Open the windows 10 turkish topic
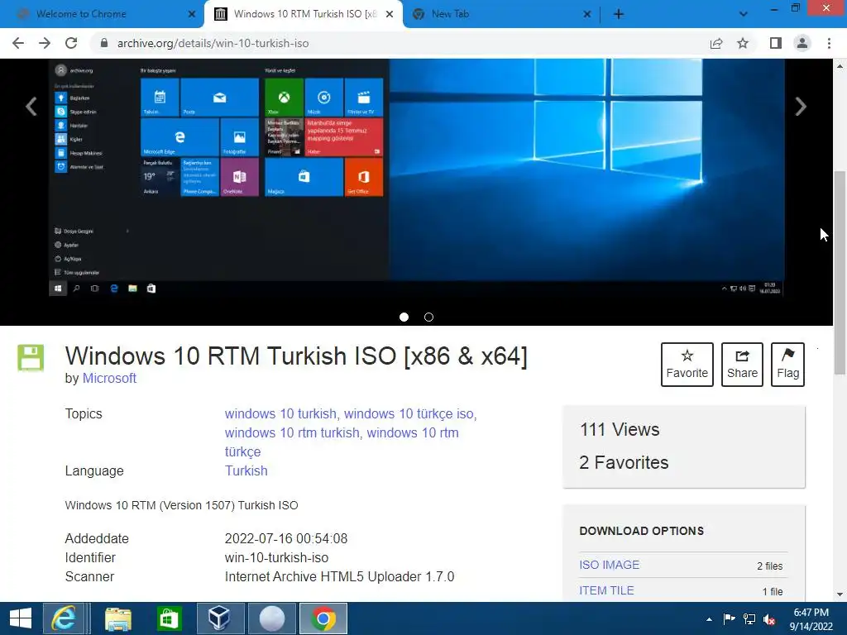 point(280,413)
